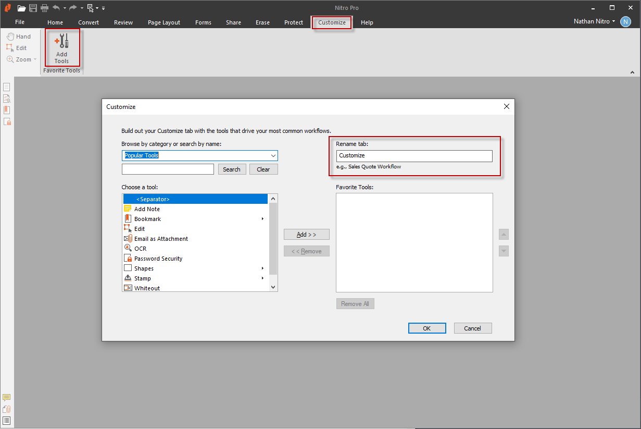641x429 pixels.
Task: Expand the Popular Tools category dropdown
Action: click(x=273, y=156)
